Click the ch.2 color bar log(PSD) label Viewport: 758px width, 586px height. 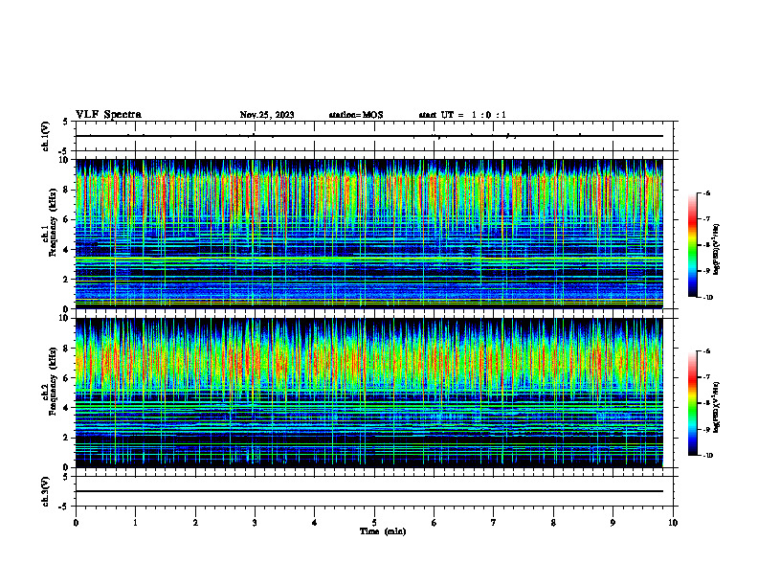pyautogui.click(x=717, y=407)
